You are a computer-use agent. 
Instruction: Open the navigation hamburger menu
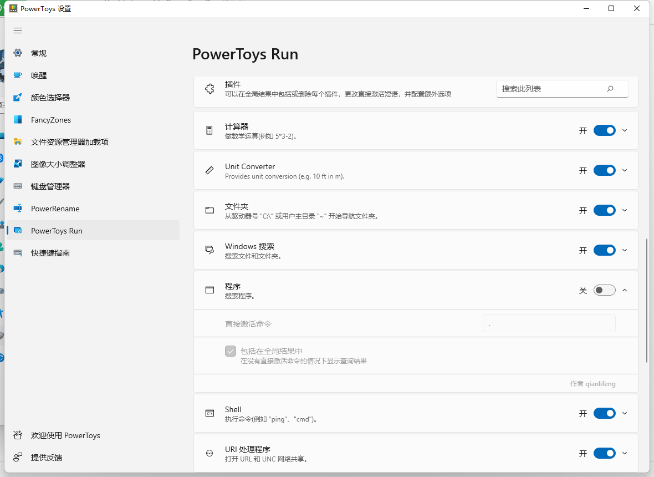[x=17, y=31]
